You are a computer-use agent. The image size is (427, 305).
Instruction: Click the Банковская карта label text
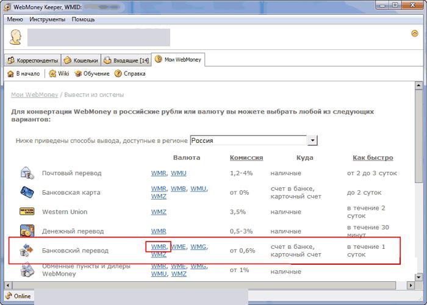coord(71,192)
